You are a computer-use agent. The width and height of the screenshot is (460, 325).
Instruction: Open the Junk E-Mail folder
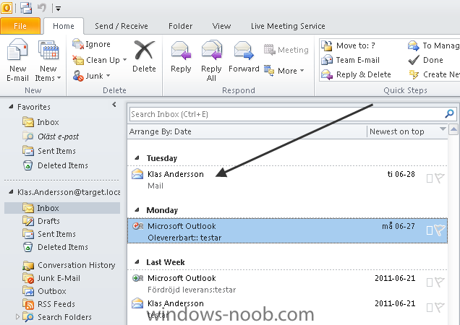tap(51, 278)
